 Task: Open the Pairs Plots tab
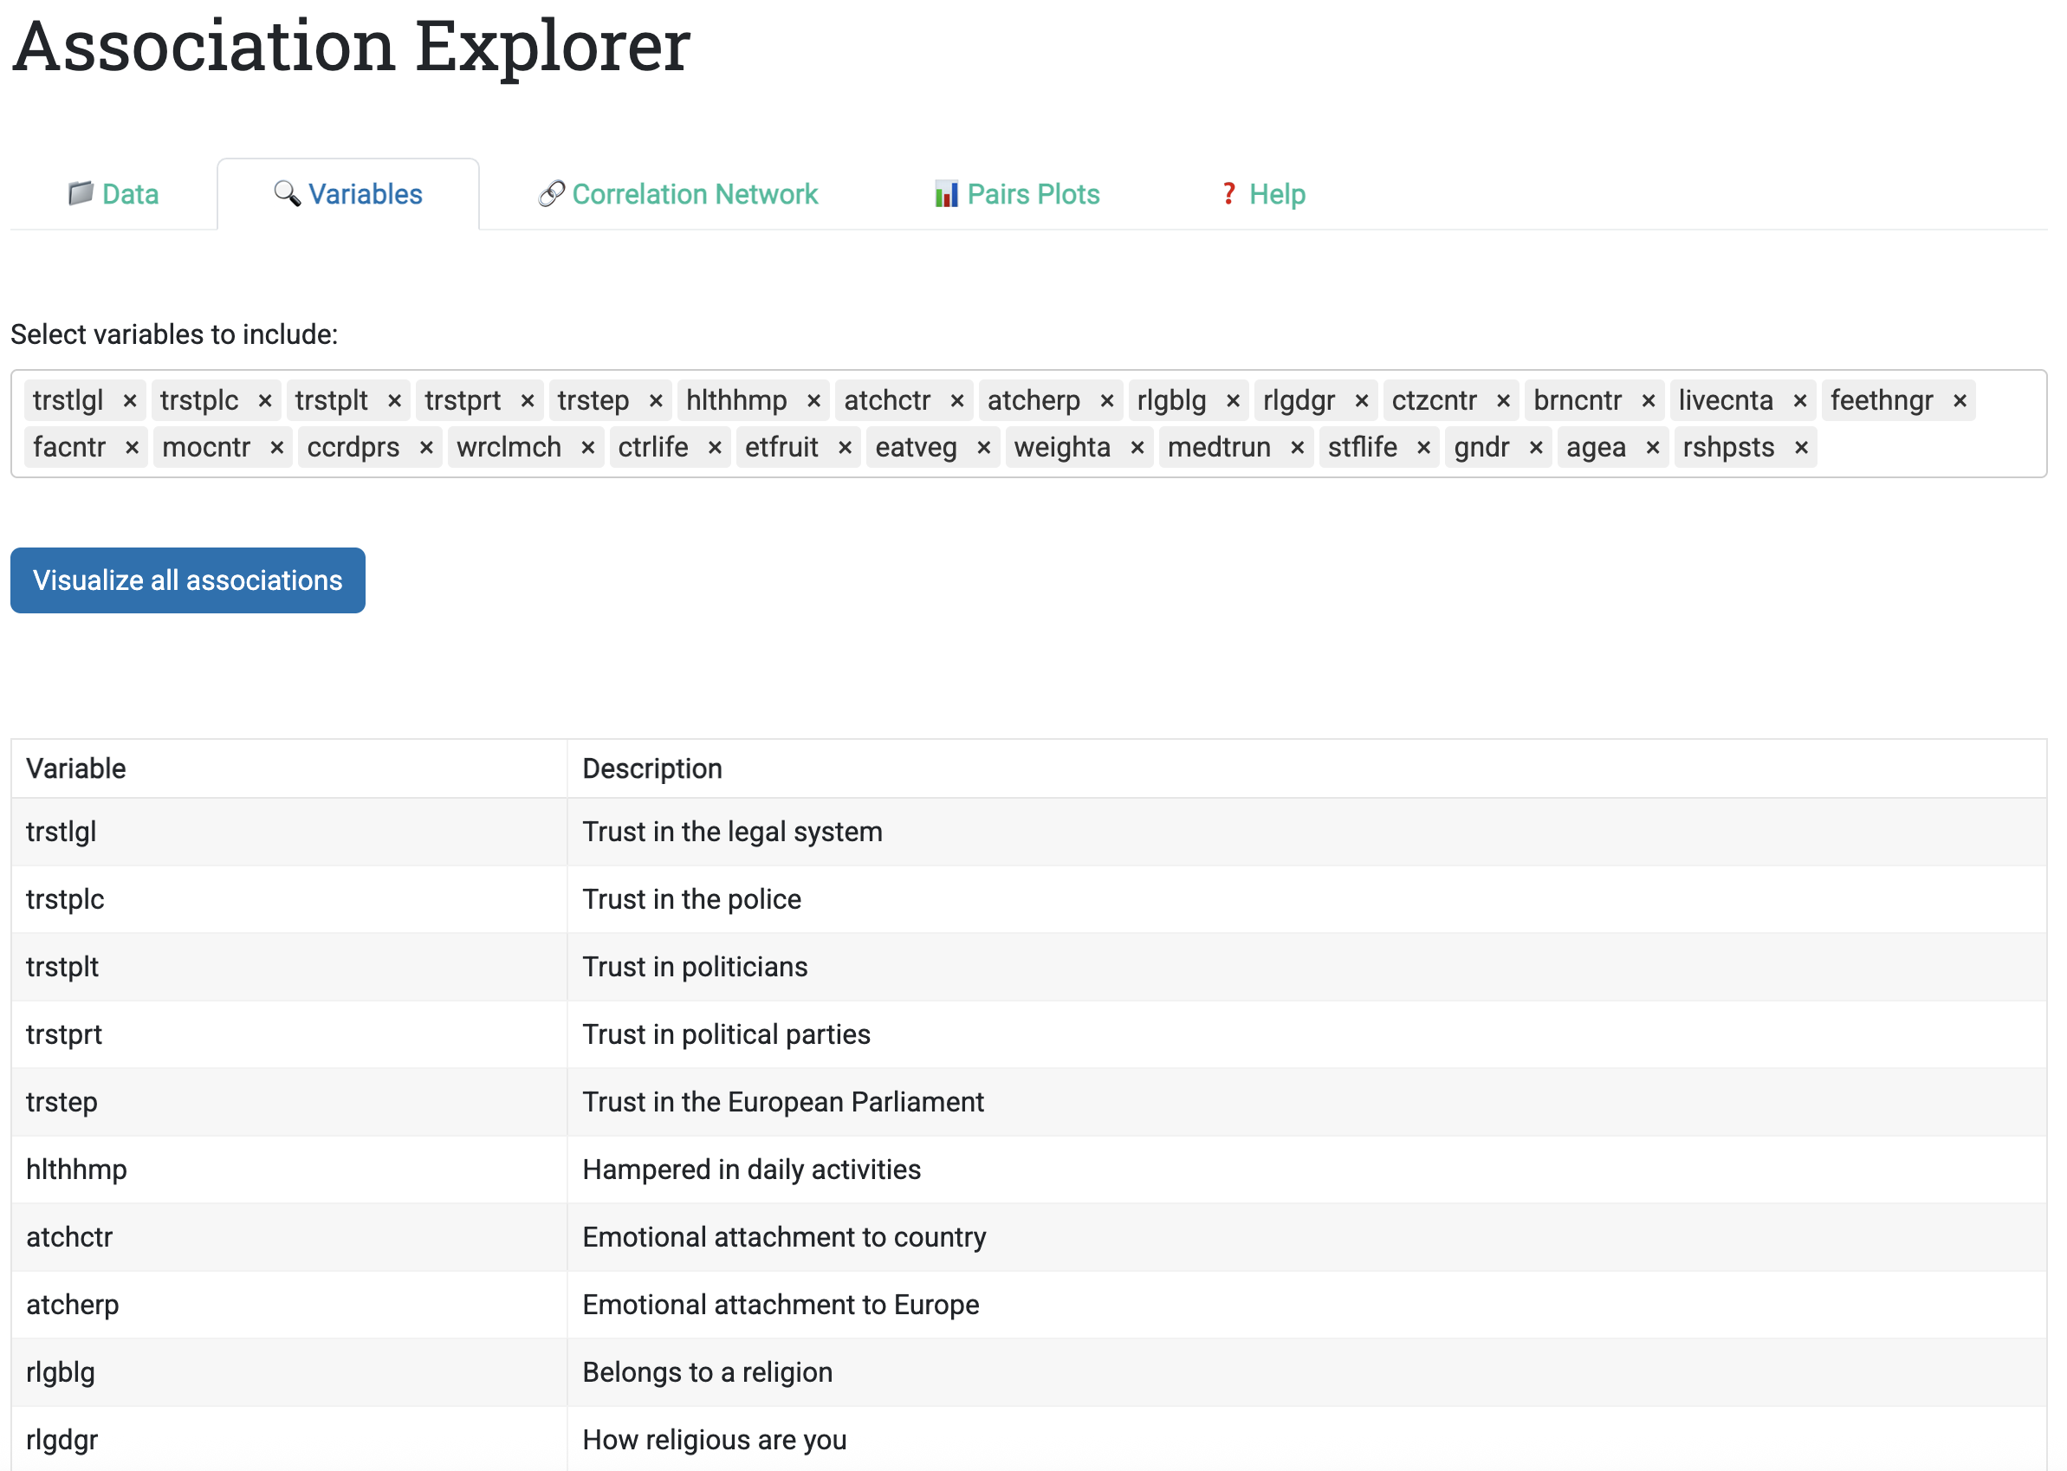[1016, 195]
